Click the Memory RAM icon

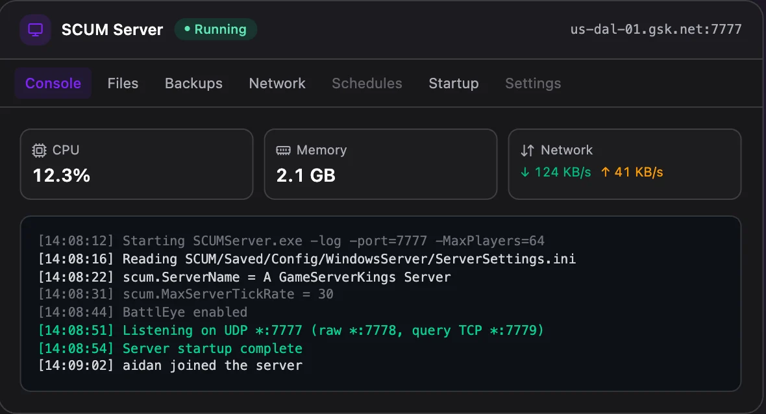coord(283,151)
